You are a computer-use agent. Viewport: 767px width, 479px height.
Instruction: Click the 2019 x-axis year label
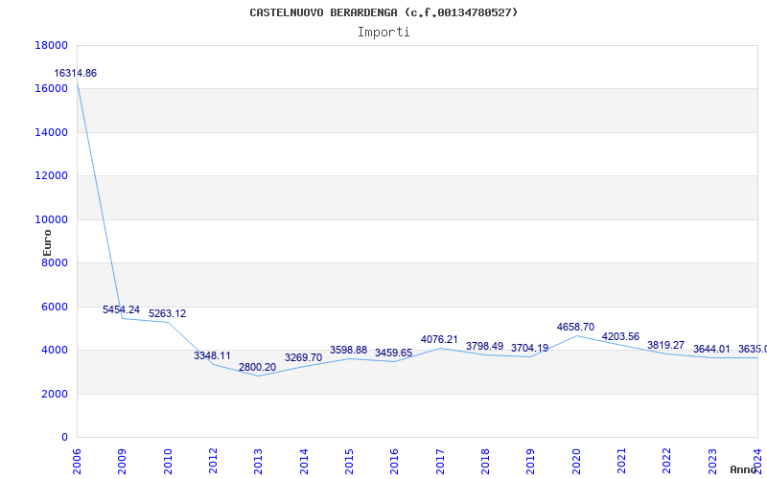tap(531, 462)
